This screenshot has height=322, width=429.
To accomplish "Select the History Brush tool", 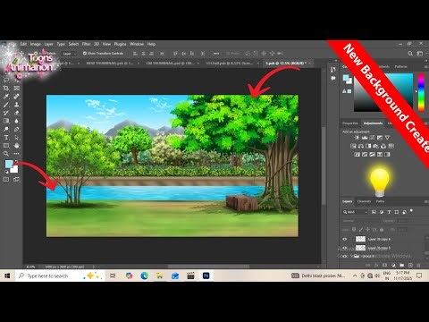I will click(x=6, y=113).
